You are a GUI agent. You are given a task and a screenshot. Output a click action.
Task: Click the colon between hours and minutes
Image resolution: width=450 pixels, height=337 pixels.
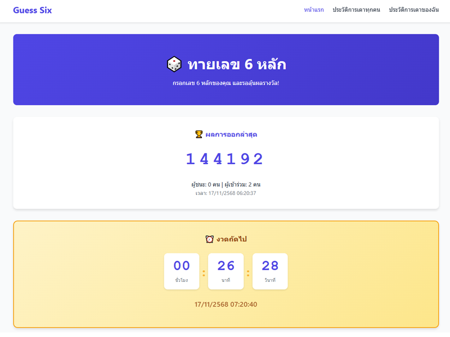tap(204, 273)
